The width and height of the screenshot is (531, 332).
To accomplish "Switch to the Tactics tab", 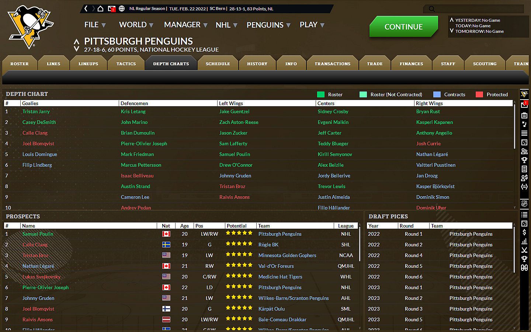I will point(126,63).
